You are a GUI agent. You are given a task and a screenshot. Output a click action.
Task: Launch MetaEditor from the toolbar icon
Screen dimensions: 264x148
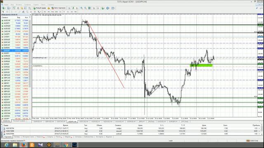(x=49, y=8)
